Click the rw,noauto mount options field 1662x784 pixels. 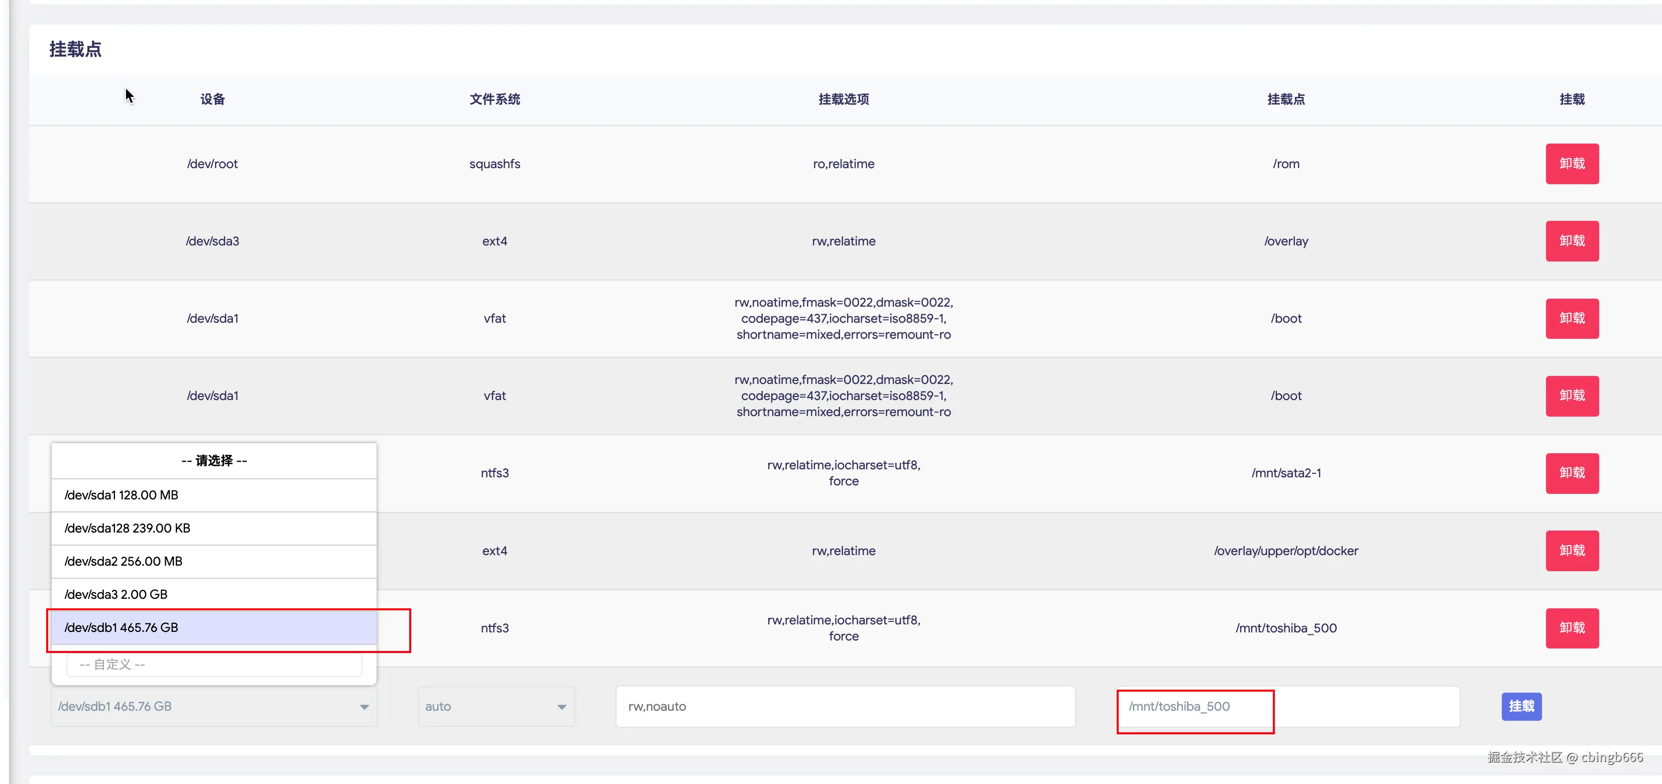(x=845, y=707)
